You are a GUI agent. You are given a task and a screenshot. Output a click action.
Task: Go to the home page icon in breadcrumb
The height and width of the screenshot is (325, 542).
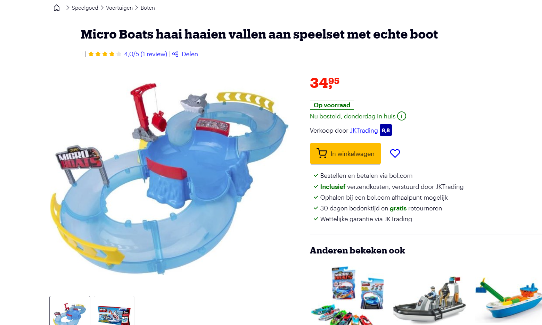click(57, 8)
